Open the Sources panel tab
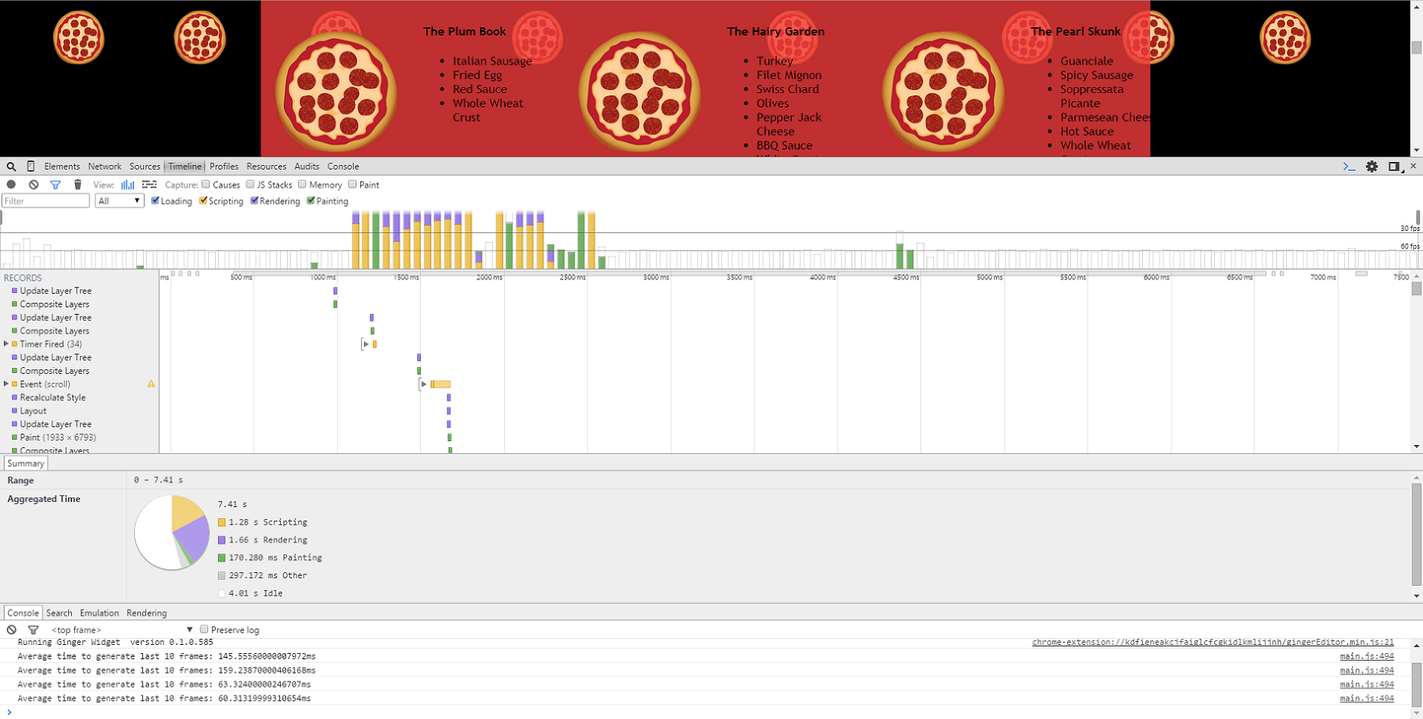 tap(145, 167)
